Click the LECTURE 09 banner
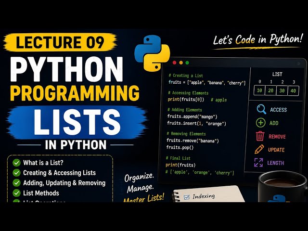Image resolution: width=308 pixels, height=231 pixels. [60, 42]
